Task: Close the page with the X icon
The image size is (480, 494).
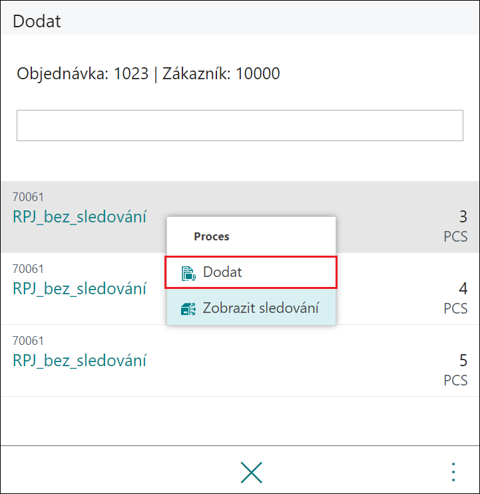Action: point(251,472)
